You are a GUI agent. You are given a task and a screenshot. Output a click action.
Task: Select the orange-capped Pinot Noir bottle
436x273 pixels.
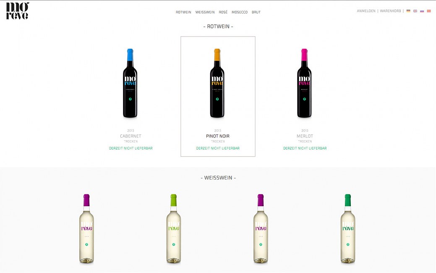click(x=217, y=83)
